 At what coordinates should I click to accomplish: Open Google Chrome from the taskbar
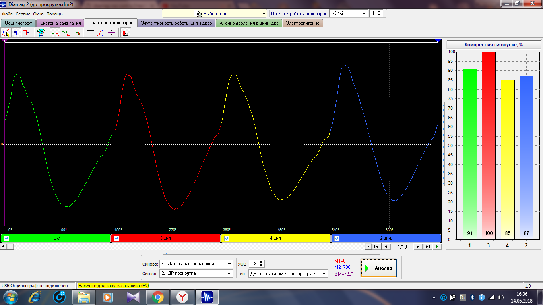(157, 297)
